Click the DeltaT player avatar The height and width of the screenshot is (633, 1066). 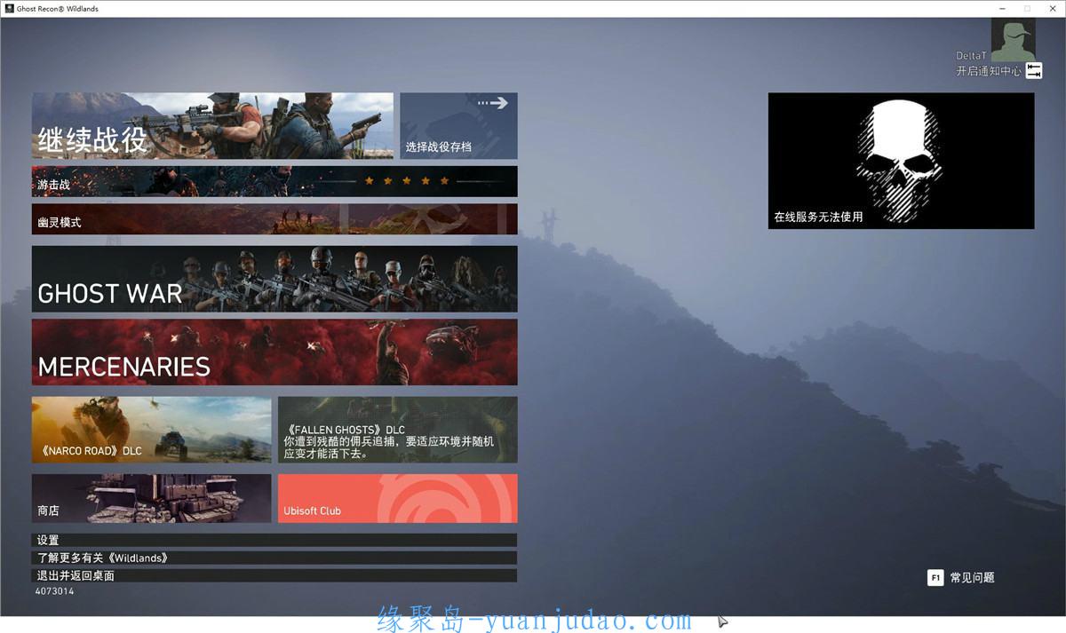click(x=1013, y=41)
